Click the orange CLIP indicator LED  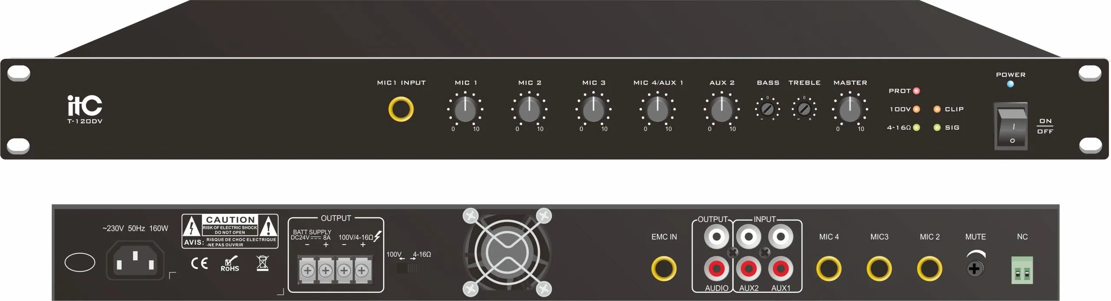point(937,109)
